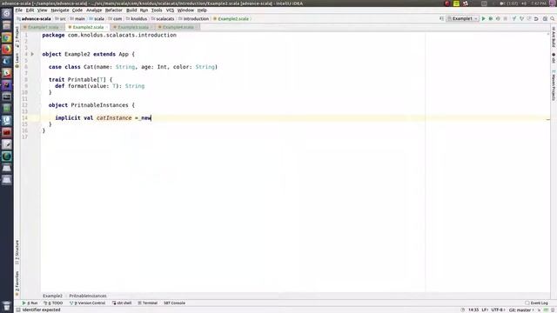This screenshot has width=557, height=313.
Task: Click the run gutter arrow beside object Example2
Action: tap(32, 54)
